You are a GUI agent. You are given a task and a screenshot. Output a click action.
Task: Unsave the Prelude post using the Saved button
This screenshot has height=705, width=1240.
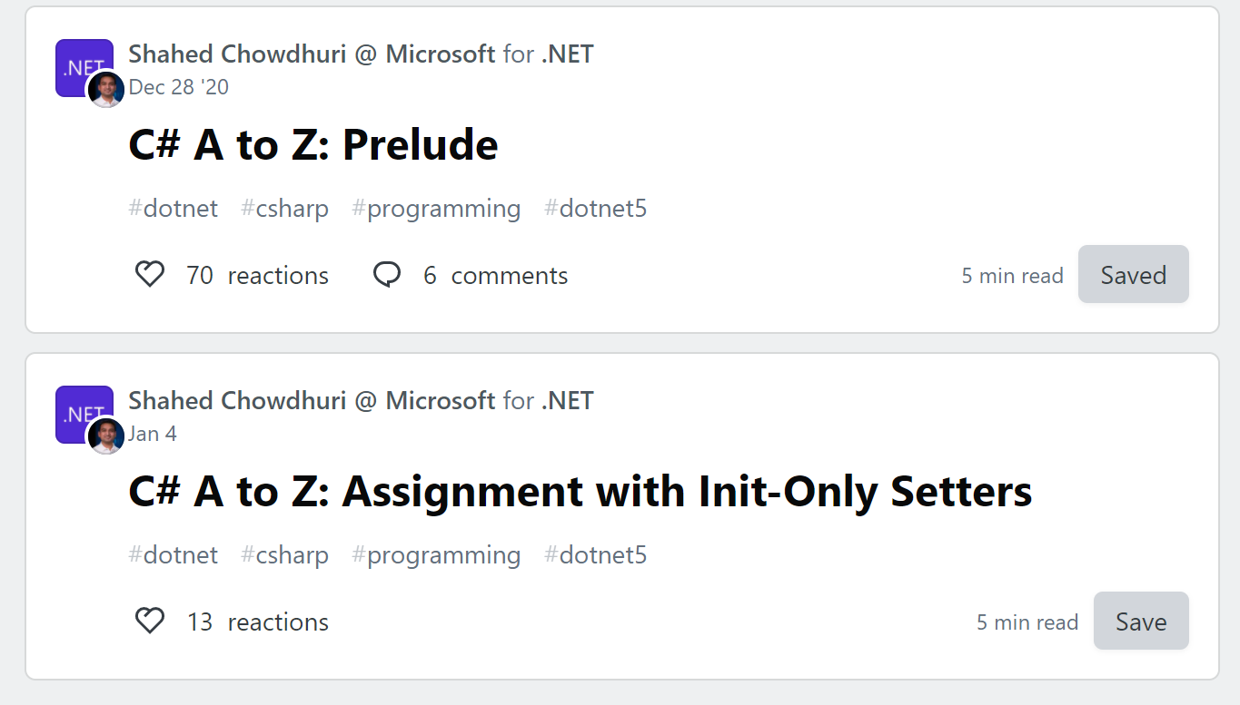1133,274
